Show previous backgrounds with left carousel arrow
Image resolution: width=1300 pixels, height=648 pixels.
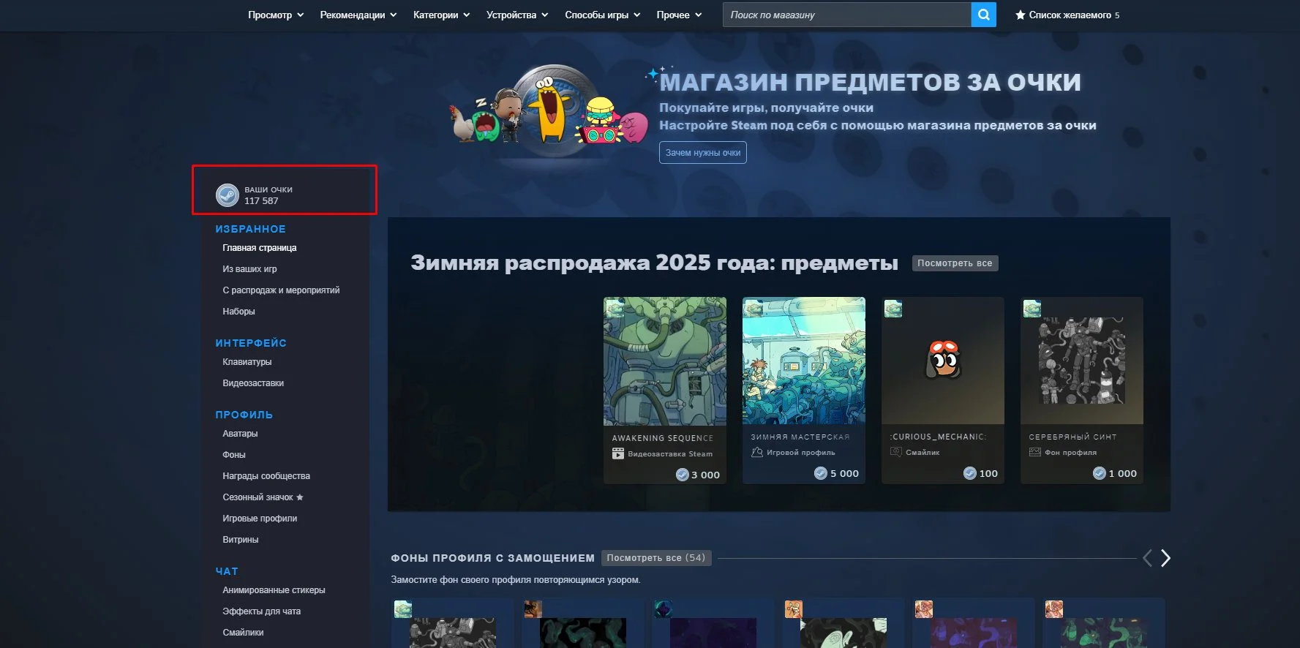point(1147,558)
